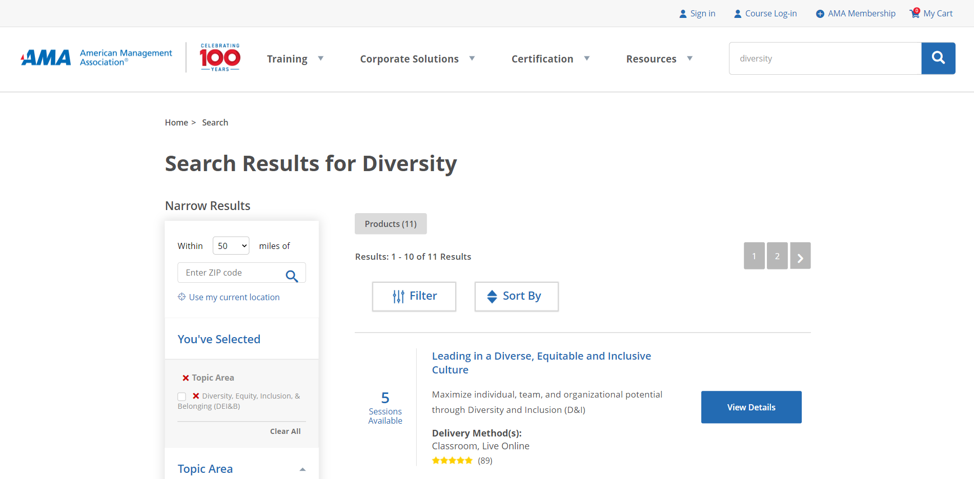Click the Search breadcrumb text
The height and width of the screenshot is (479, 974).
(215, 122)
